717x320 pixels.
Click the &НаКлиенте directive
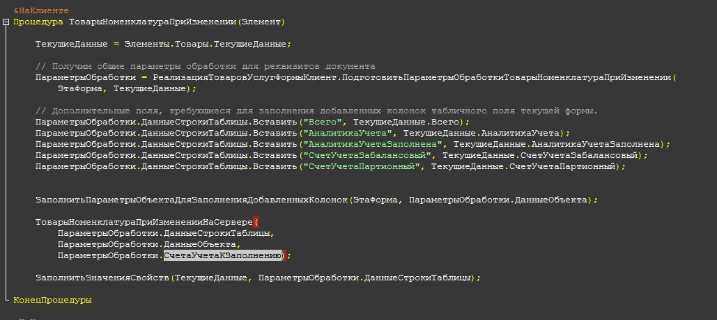41,10
